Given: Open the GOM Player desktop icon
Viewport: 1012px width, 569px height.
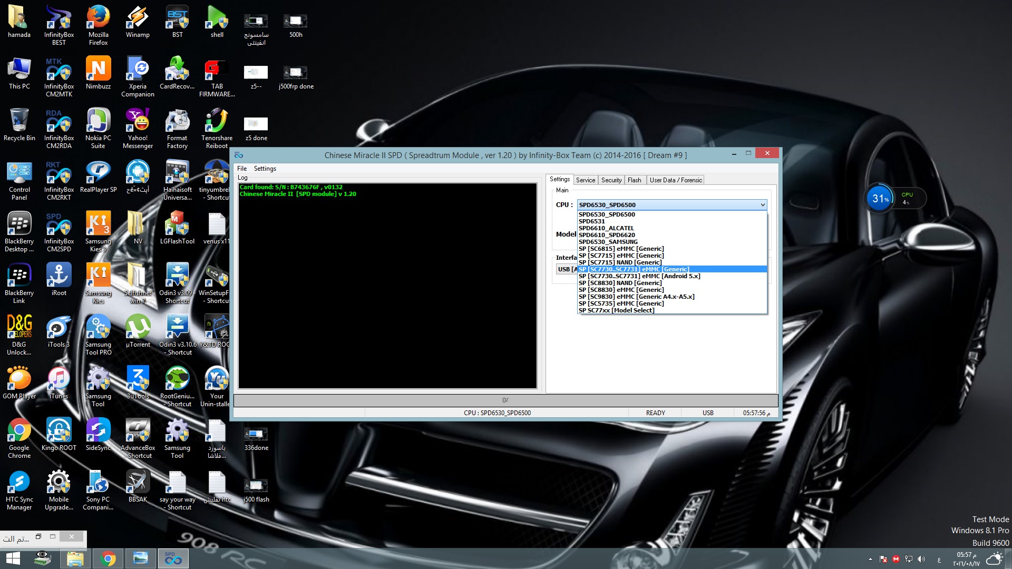Looking at the screenshot, I should pos(20,382).
